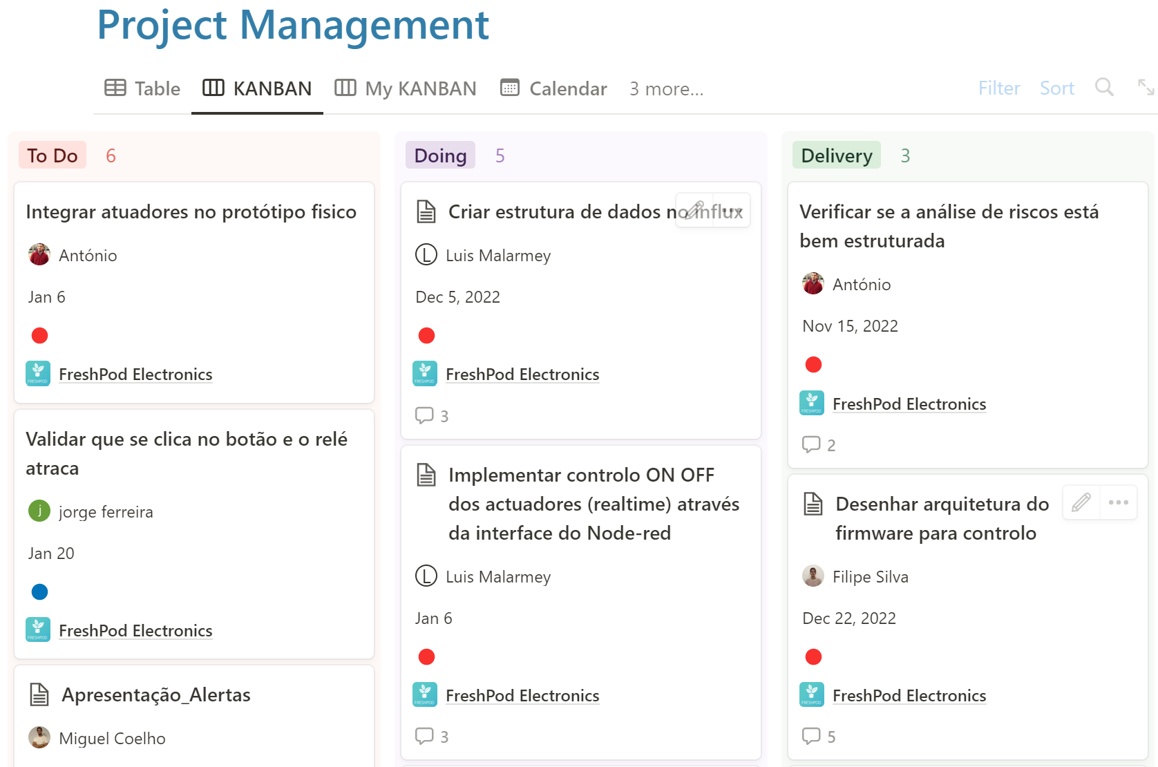The image size is (1158, 767).
Task: Click the Dec 22, 2022 date
Action: 849,618
